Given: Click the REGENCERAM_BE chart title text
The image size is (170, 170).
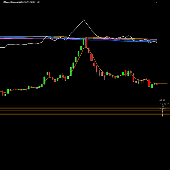Looking at the screenshot, I should (x=30, y=2).
